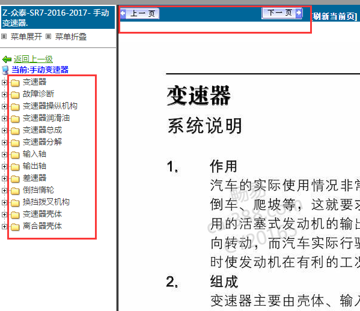This screenshot has height=311, width=360.
Task: Click the icon beside 菜单展开
Action: click(x=4, y=36)
